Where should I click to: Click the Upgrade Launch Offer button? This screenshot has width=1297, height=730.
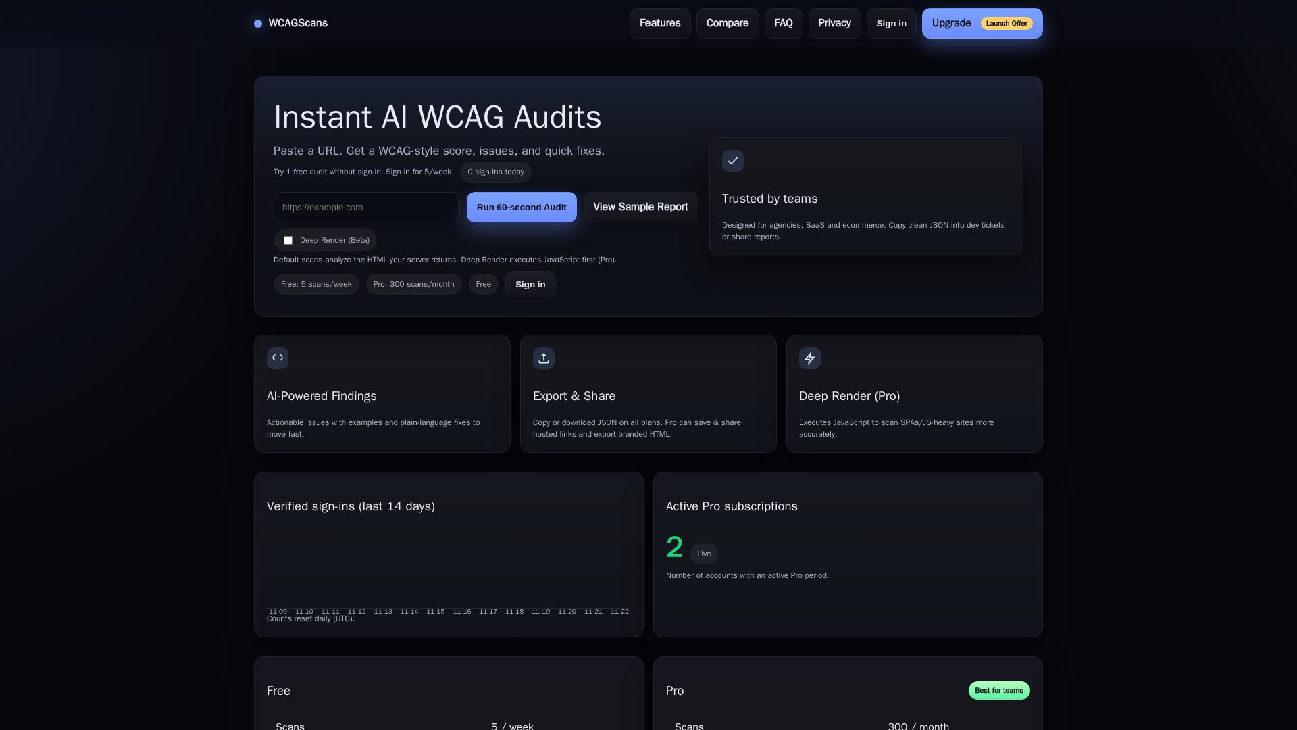point(982,24)
